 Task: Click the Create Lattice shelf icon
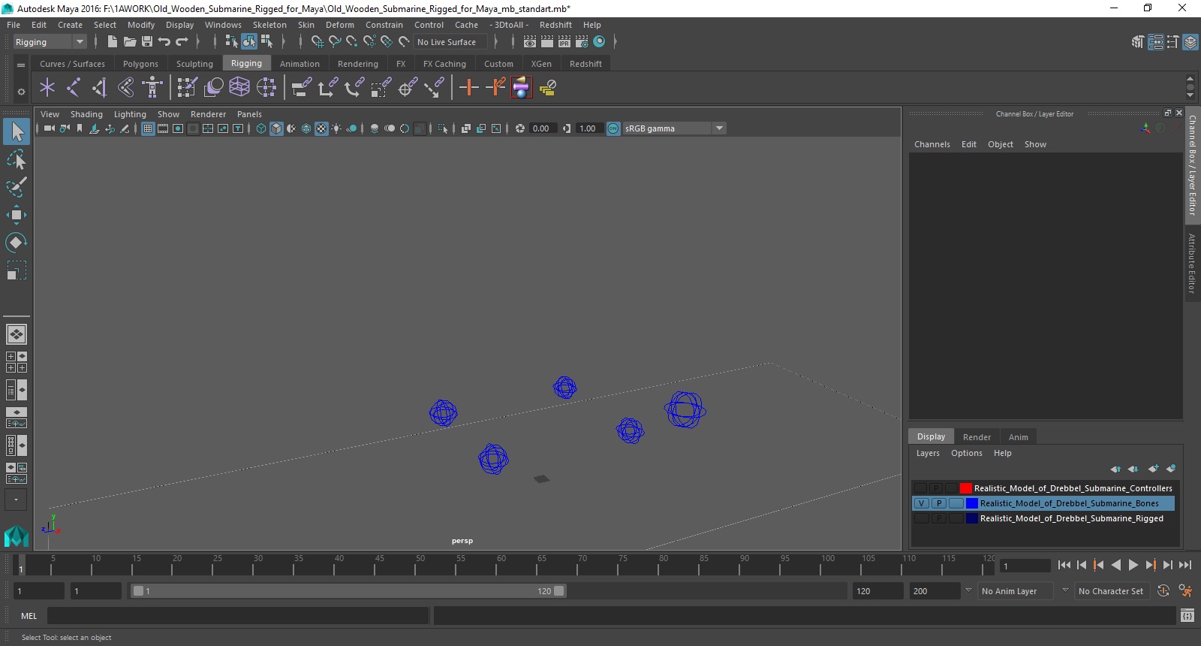pos(239,88)
